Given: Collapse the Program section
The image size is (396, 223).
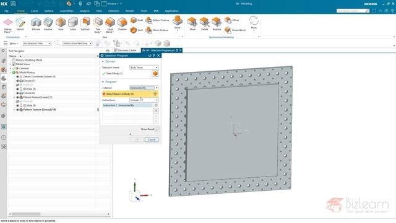Looking at the screenshot, I should point(103,82).
